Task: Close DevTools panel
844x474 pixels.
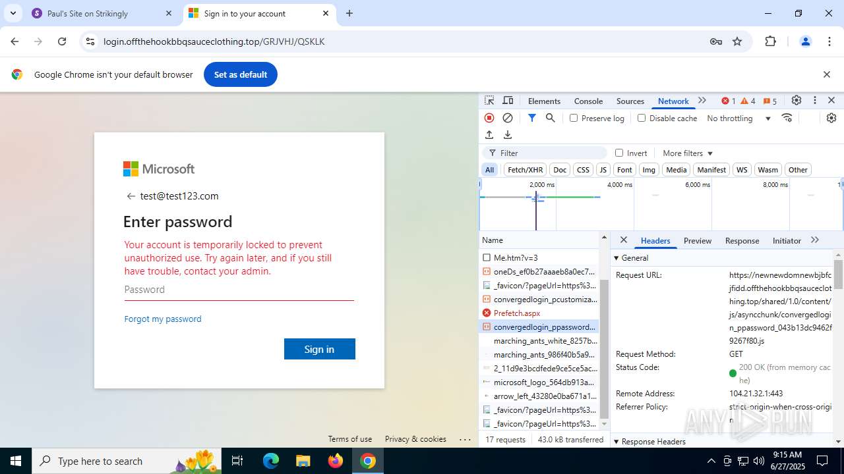Action: pyautogui.click(x=831, y=101)
